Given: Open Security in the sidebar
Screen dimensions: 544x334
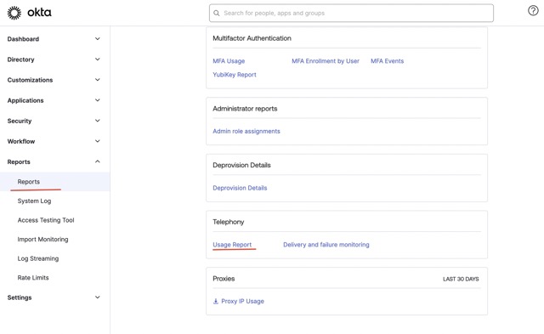Looking at the screenshot, I should click(20, 121).
